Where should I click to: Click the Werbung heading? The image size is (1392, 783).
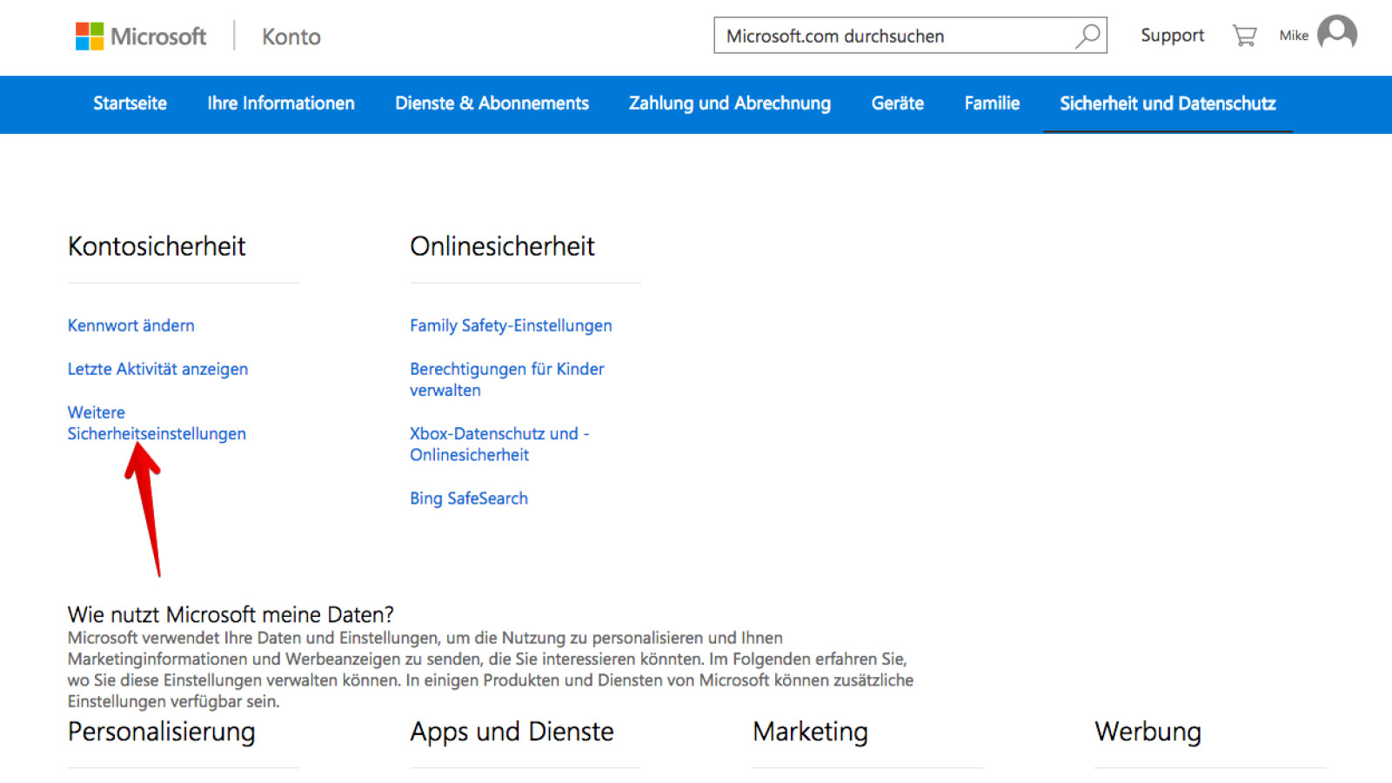pyautogui.click(x=1148, y=732)
